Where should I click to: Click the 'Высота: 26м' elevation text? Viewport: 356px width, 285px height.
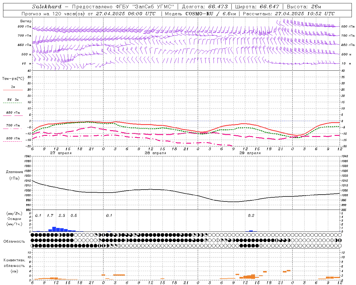[x=304, y=7]
